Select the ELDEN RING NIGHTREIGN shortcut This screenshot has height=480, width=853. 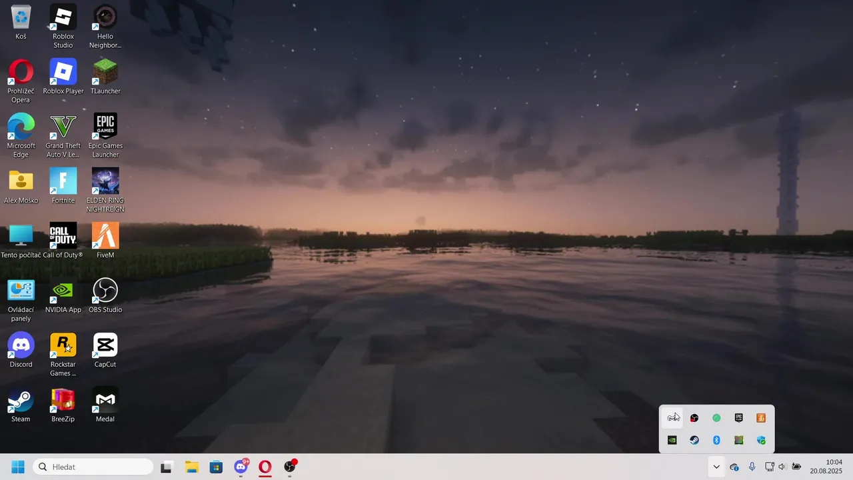point(105,191)
